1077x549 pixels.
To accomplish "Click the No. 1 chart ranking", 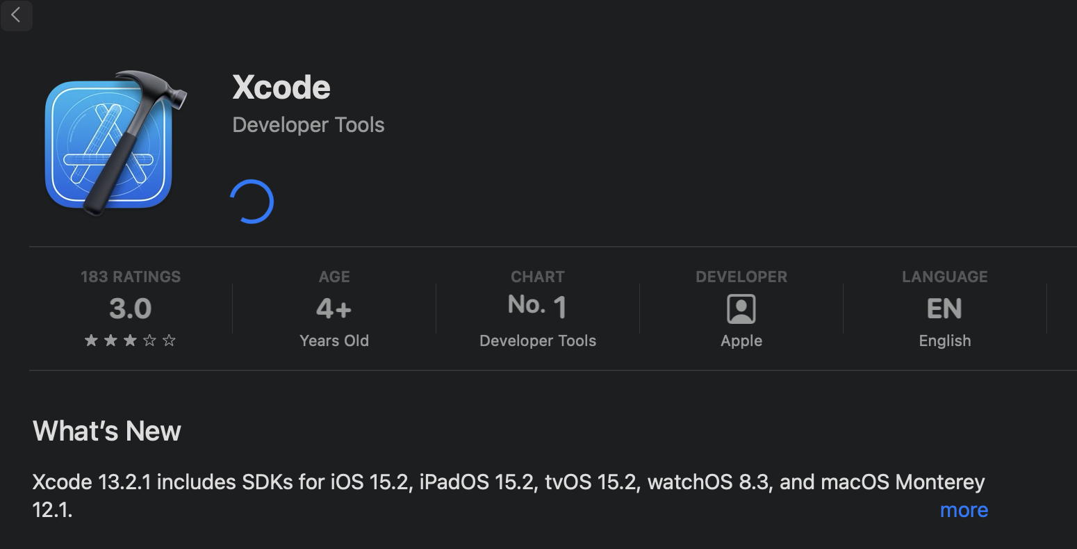I will (538, 306).
